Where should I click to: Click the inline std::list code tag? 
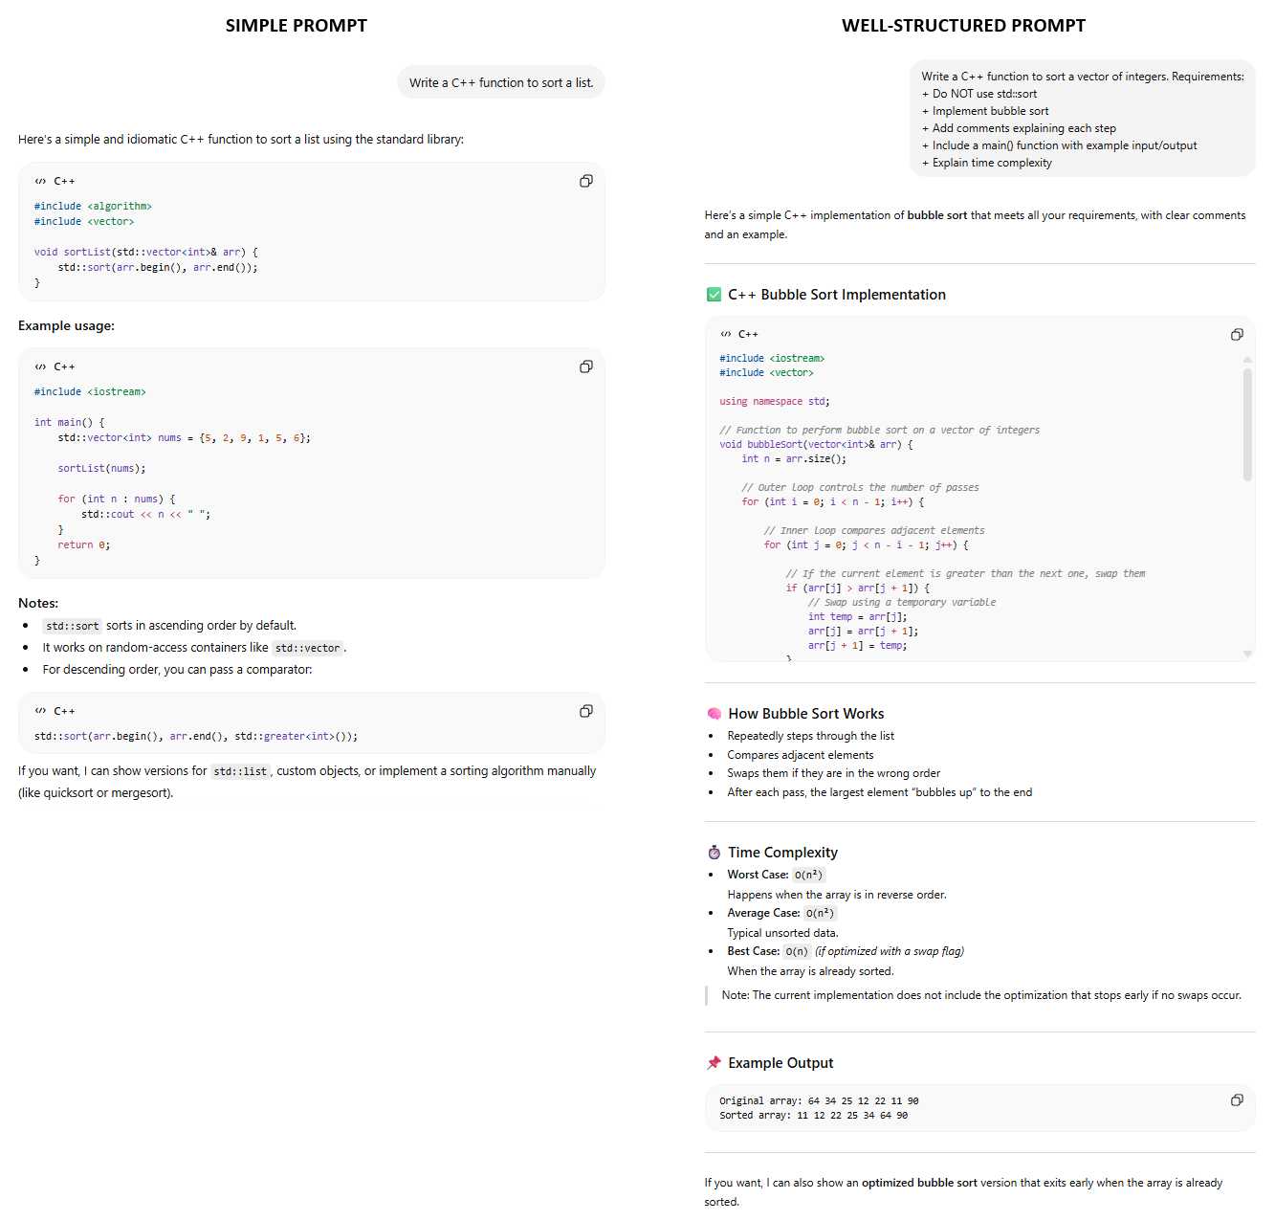[x=240, y=771]
